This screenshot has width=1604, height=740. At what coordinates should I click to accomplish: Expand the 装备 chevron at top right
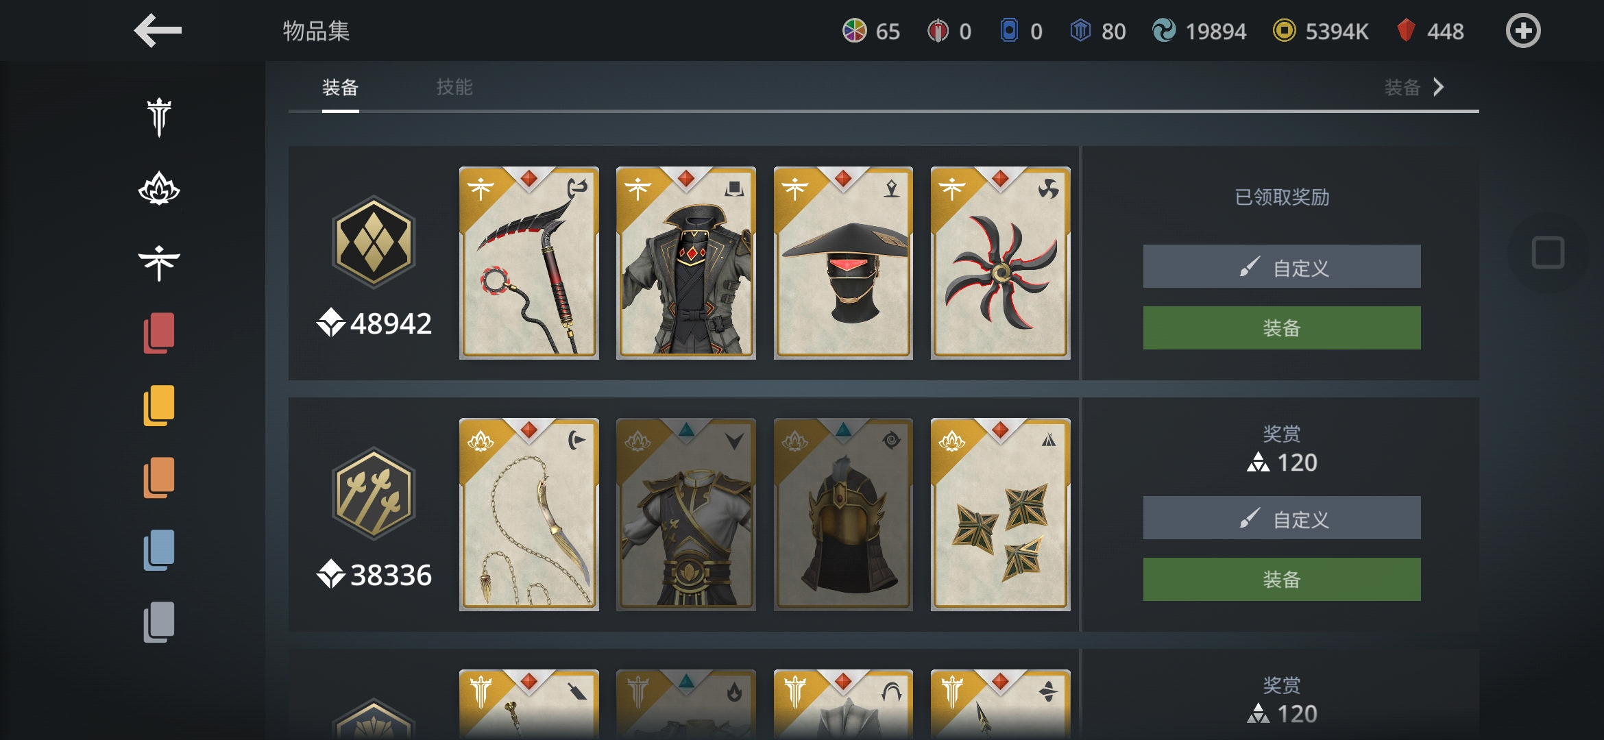point(1415,87)
